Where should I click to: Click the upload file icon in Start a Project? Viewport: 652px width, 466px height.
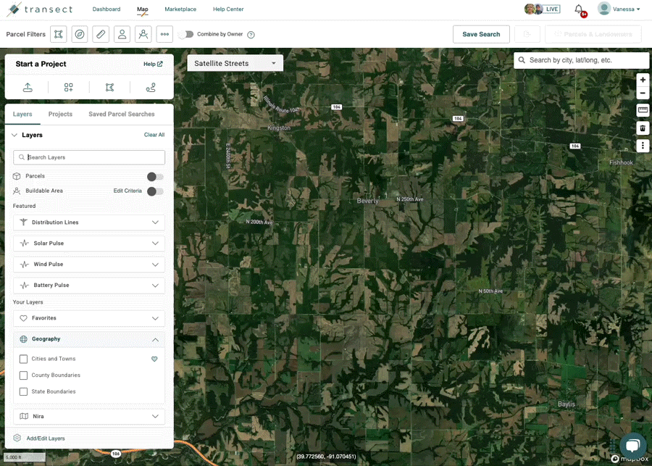click(28, 88)
